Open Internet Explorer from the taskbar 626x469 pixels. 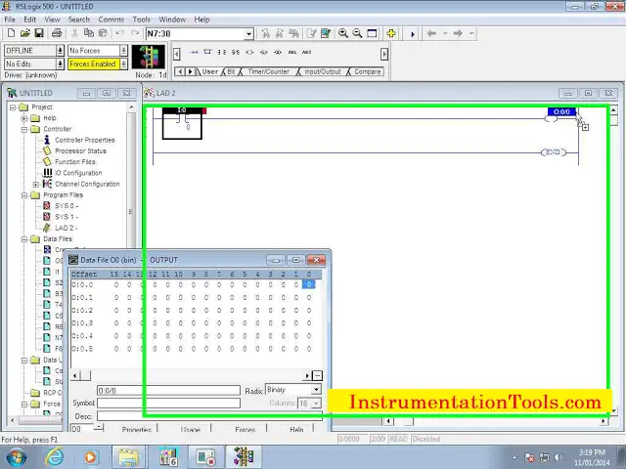point(55,456)
